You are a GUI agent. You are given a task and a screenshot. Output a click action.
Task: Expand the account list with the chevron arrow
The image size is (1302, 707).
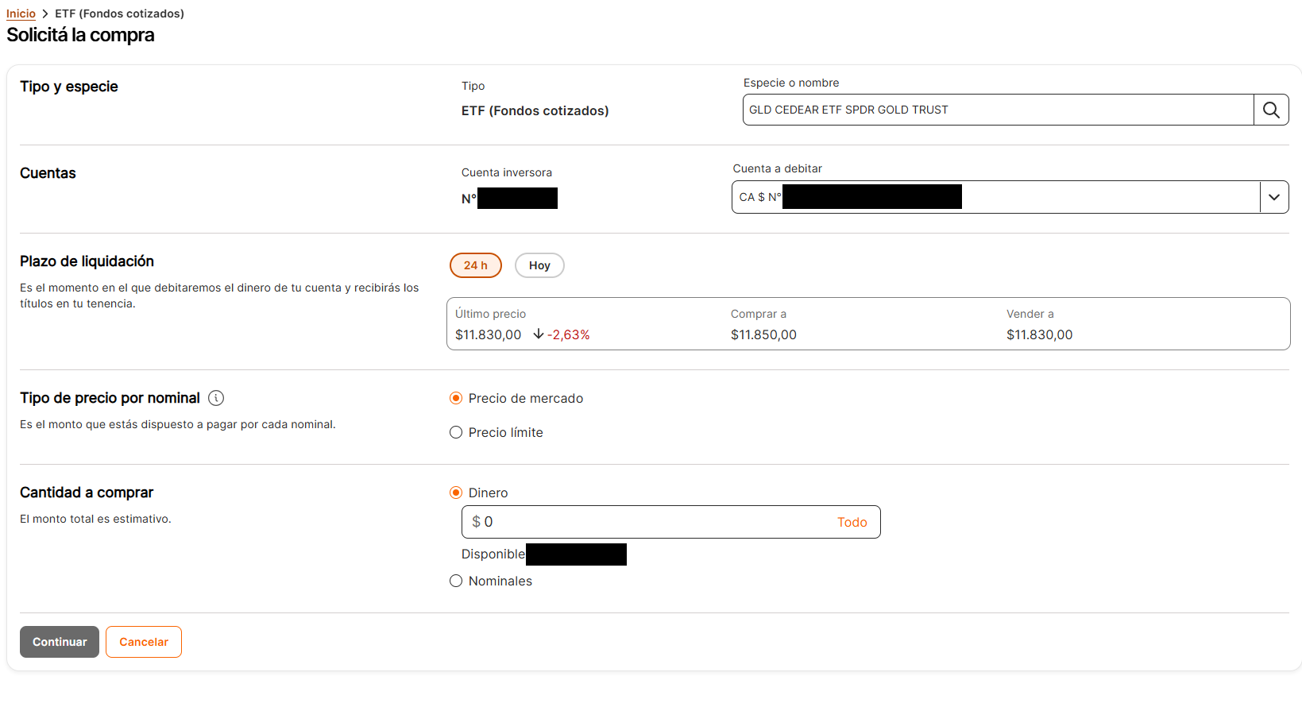click(x=1274, y=197)
